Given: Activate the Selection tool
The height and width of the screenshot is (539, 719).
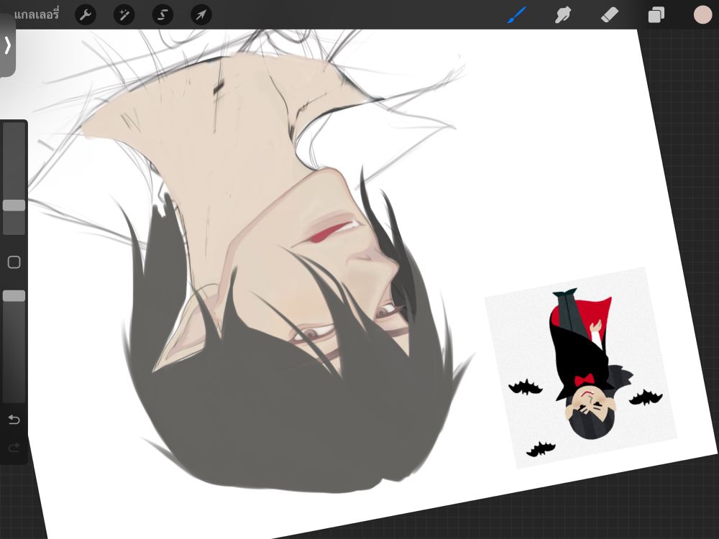Looking at the screenshot, I should pos(162,15).
